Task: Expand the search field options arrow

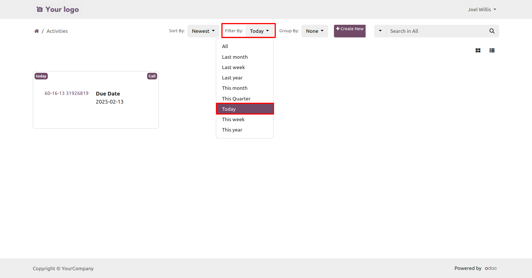Action: pos(380,31)
